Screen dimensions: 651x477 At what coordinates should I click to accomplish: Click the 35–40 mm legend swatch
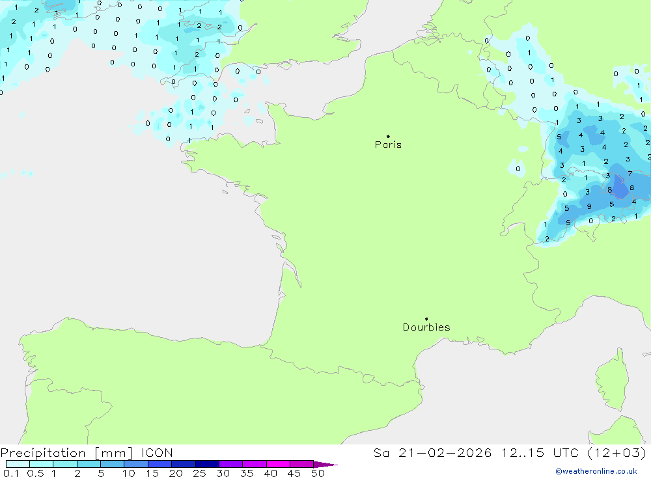255,464
